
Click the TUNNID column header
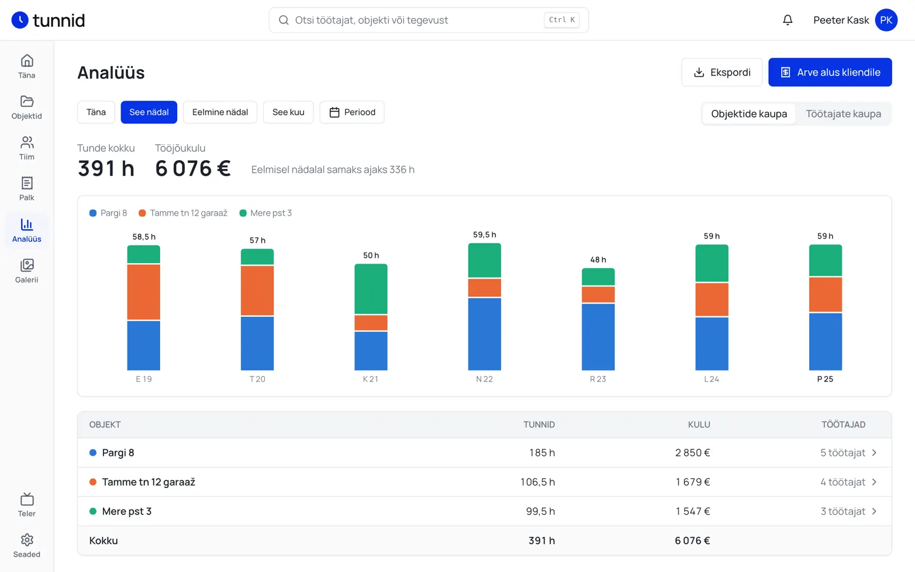[x=539, y=424]
